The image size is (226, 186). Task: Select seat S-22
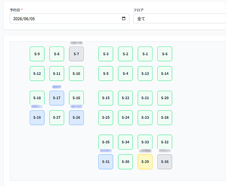[125, 98]
